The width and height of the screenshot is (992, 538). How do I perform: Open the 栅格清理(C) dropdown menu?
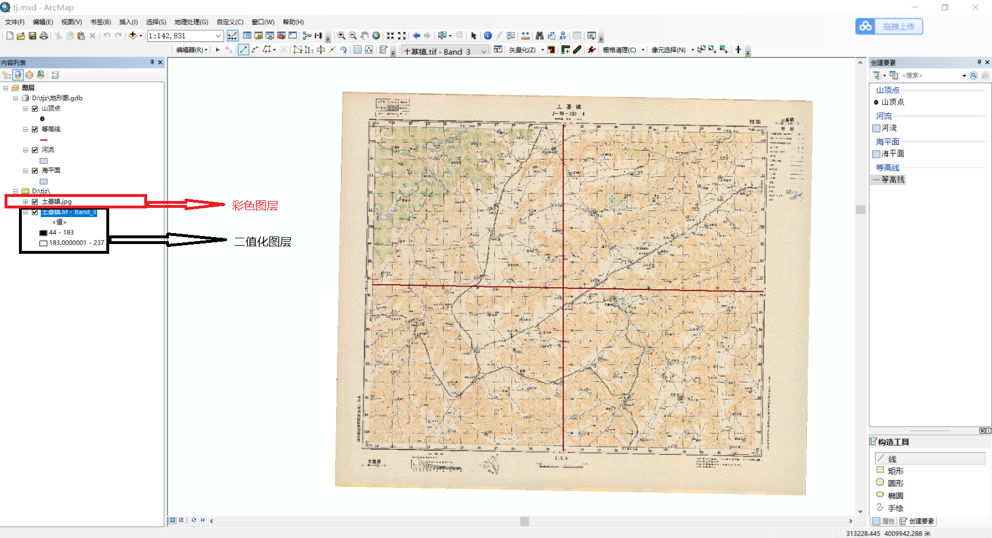[624, 50]
